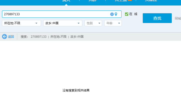Click the 同城 link beside search button

click(x=178, y=18)
